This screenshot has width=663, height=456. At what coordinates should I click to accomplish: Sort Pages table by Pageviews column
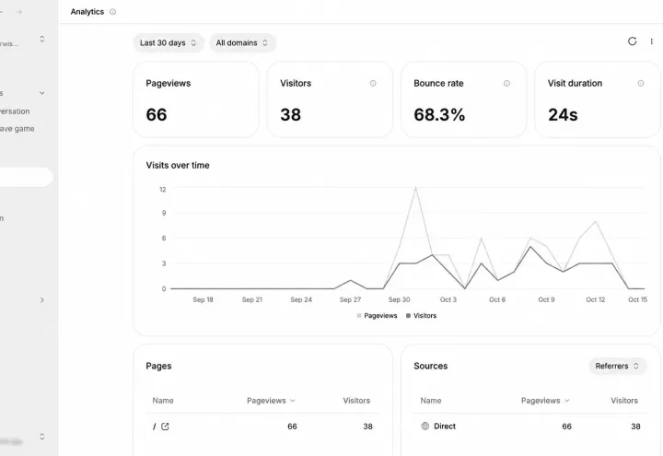coord(271,401)
